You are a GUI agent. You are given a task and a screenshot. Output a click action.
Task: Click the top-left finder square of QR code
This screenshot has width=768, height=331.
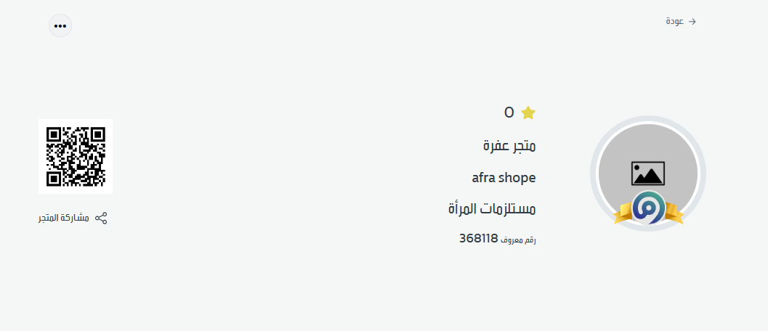pyautogui.click(x=54, y=134)
